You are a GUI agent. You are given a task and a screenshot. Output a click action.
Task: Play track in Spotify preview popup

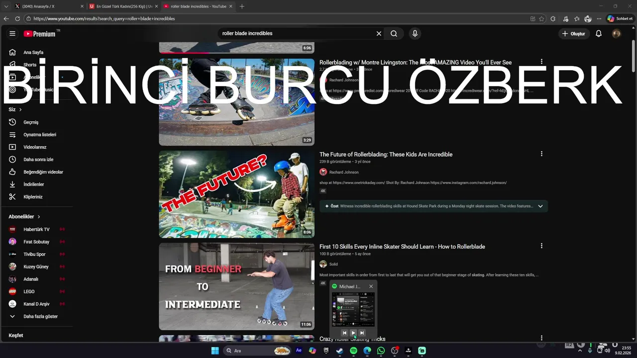(353, 333)
